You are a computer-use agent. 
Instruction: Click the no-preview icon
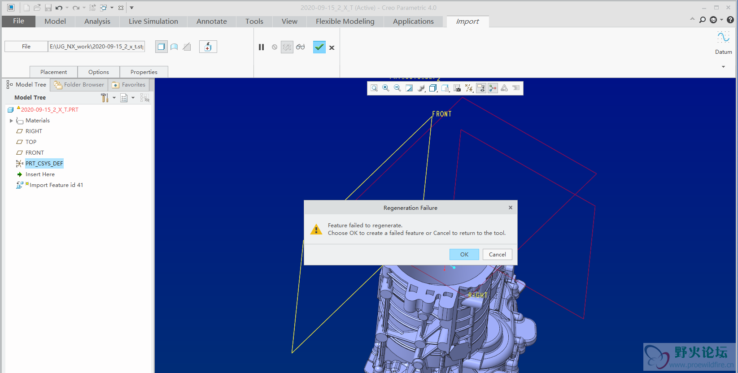tap(275, 47)
